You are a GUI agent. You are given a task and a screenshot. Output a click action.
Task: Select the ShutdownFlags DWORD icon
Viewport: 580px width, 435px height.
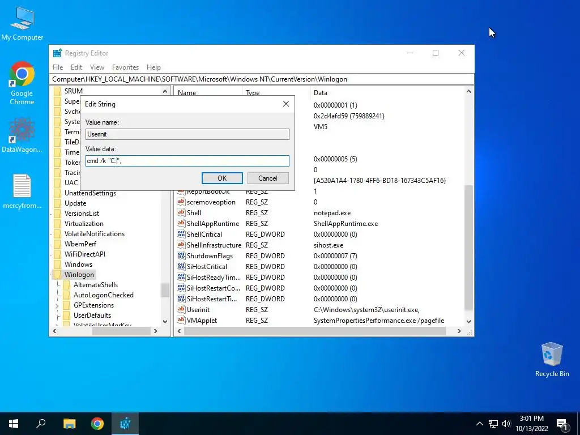[181, 255]
